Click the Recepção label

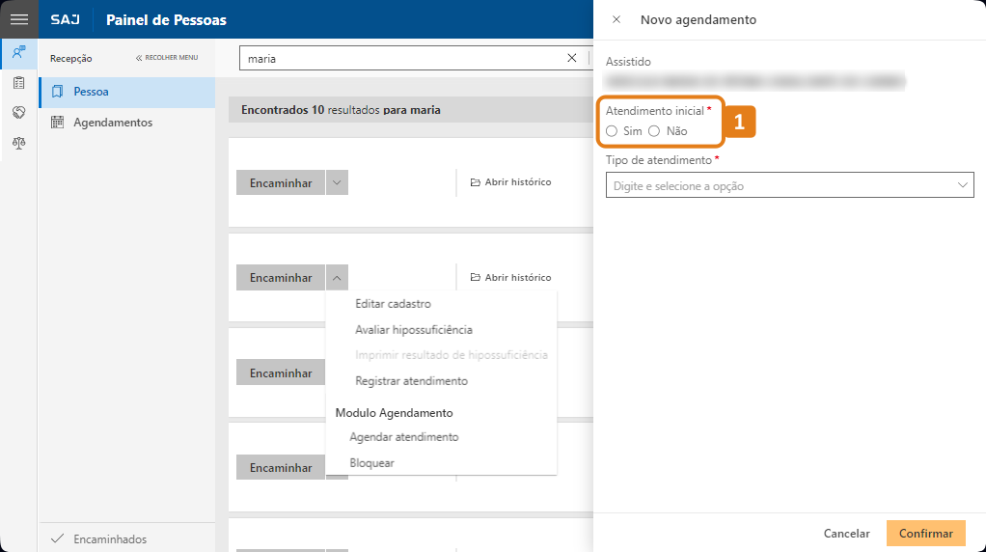click(x=71, y=58)
